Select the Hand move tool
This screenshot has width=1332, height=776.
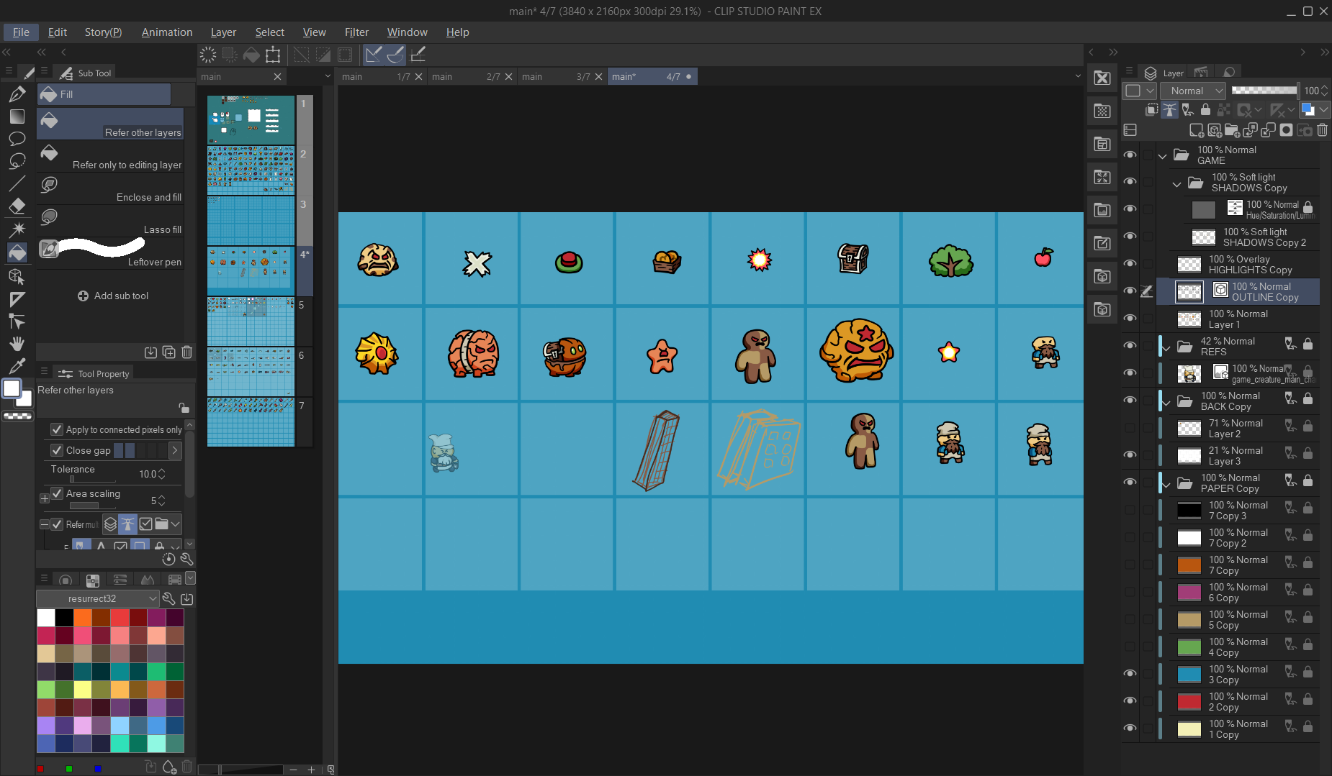tap(17, 344)
